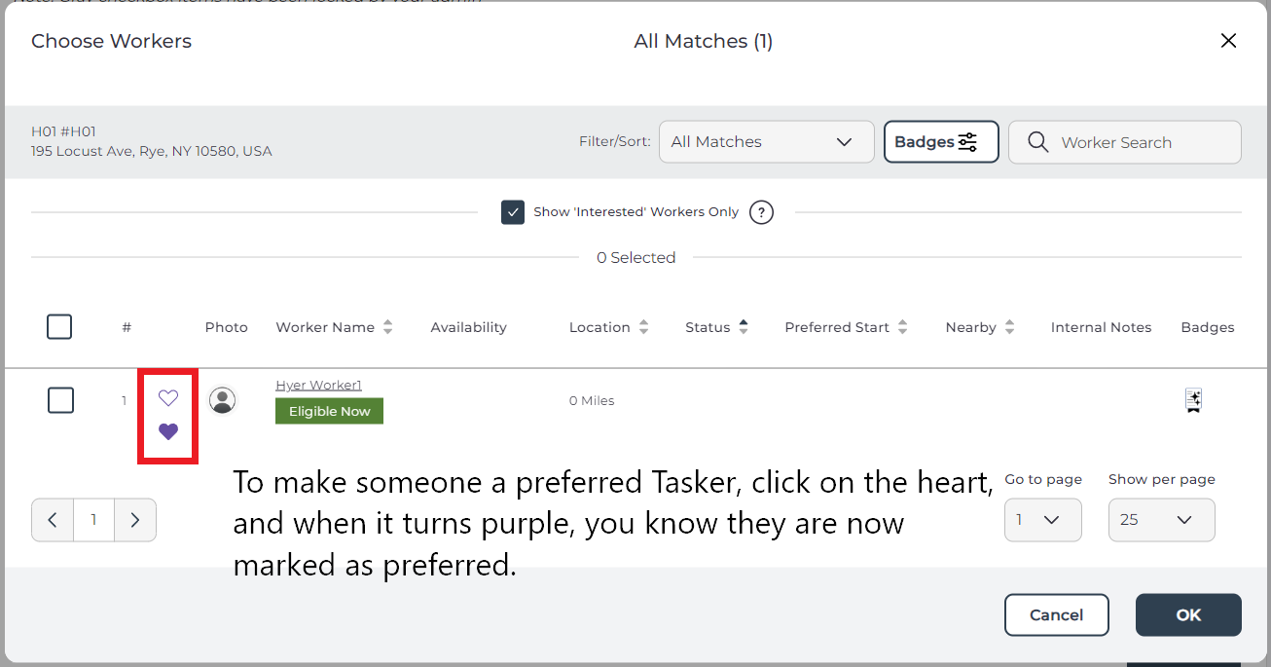Select the checkbox for row 1 worker
Viewport: 1271px width, 667px height.
[x=60, y=400]
